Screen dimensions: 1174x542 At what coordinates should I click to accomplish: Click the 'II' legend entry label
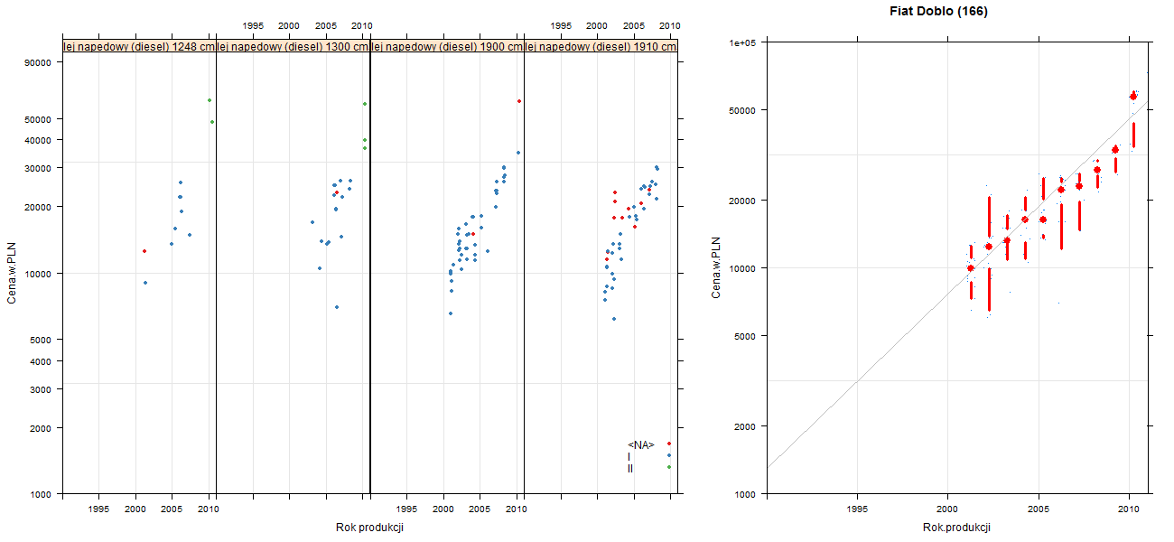tap(630, 468)
